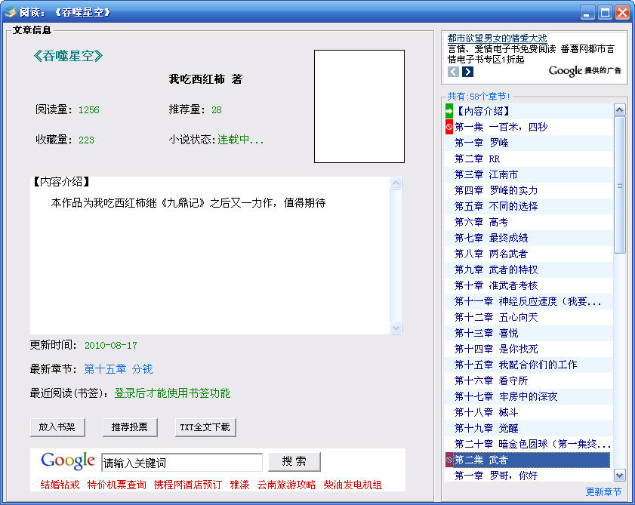This screenshot has width=635, height=505.
Task: Open chapter 第四章 罗峰的实力
Action: 529,190
